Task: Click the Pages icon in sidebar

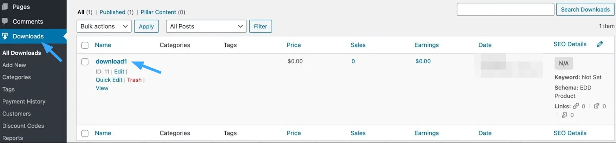Action: (x=5, y=7)
